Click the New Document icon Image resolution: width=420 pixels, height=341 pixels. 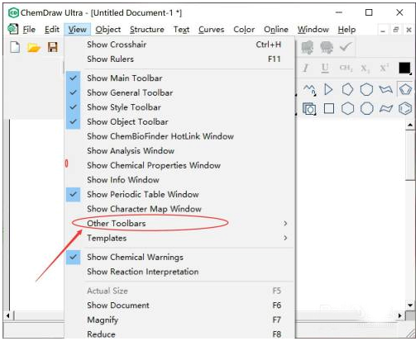pyautogui.click(x=15, y=47)
